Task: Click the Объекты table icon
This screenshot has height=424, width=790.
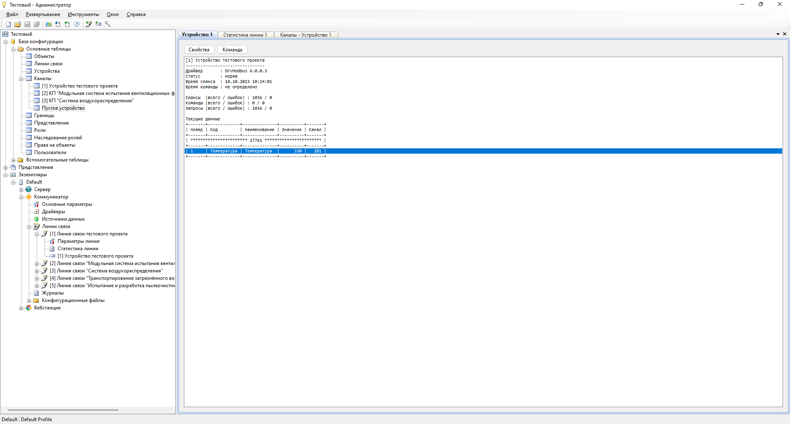Action: tap(29, 56)
